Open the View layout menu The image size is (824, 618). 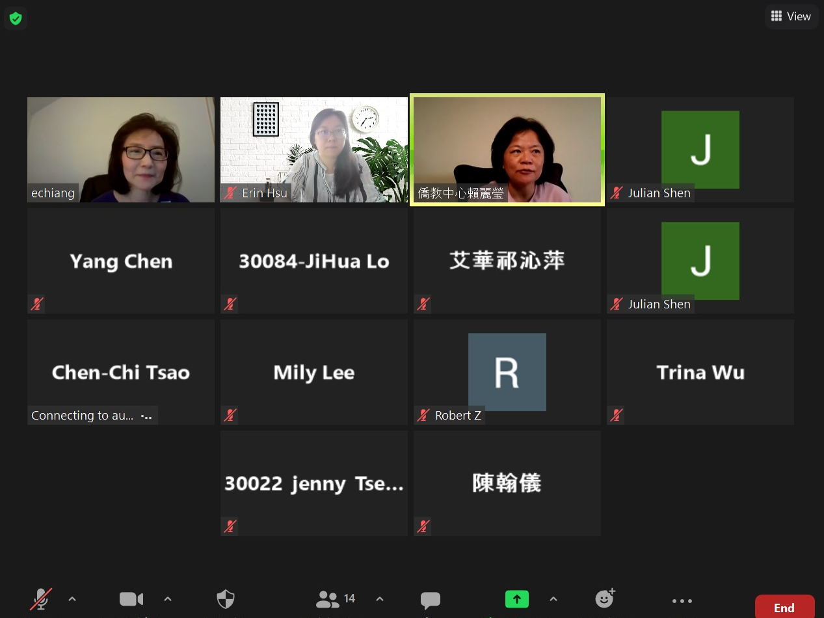point(791,16)
